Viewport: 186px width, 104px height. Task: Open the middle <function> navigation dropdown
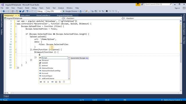coord(93,18)
